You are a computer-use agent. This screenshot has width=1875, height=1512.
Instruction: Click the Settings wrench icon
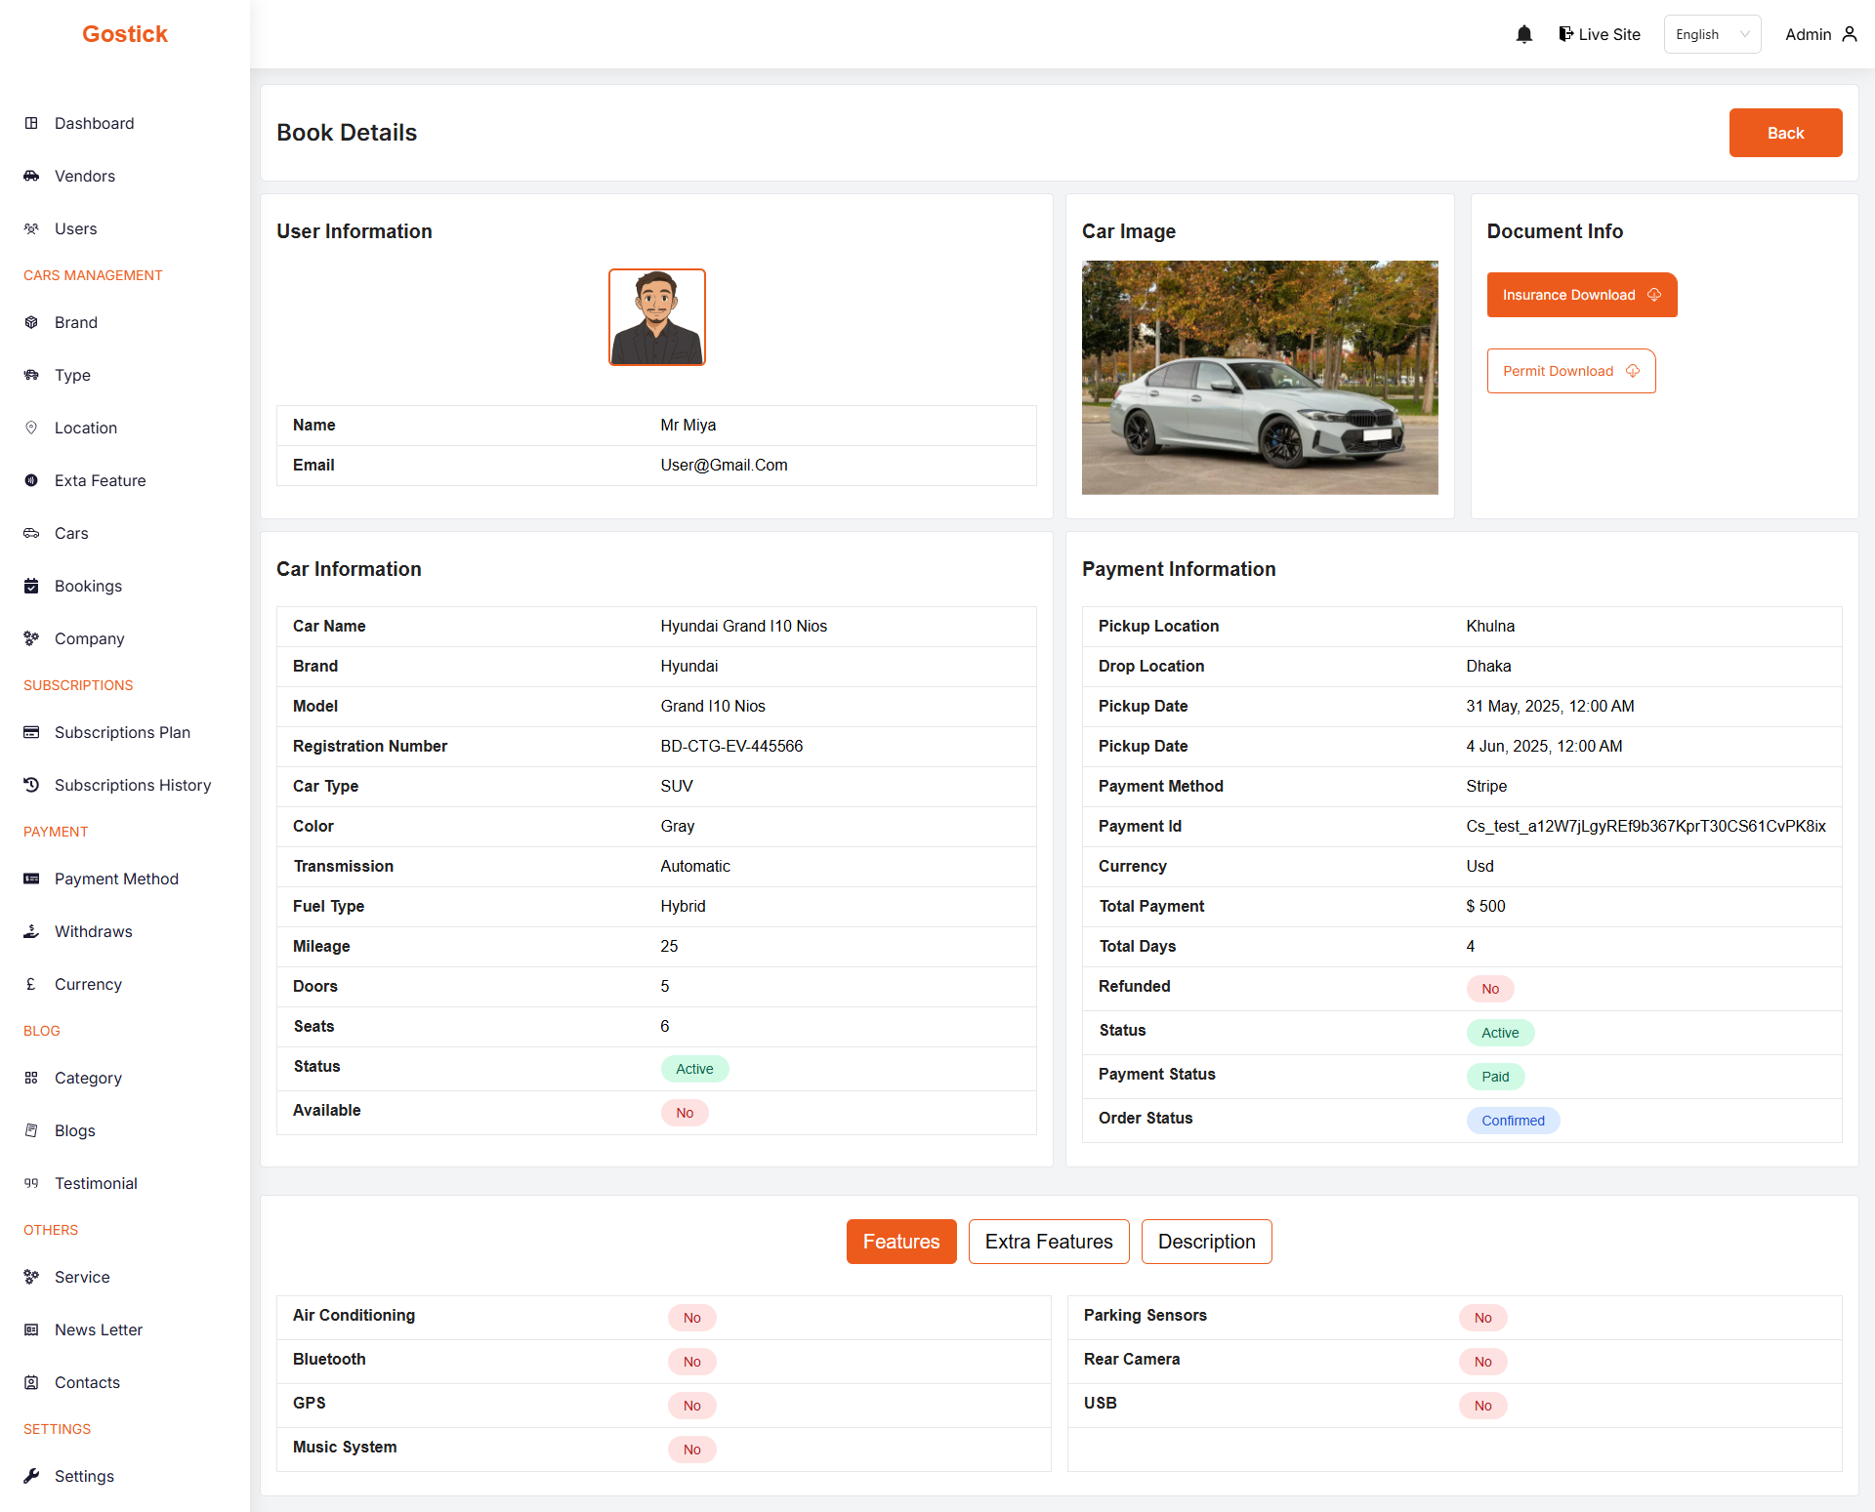pos(31,1476)
